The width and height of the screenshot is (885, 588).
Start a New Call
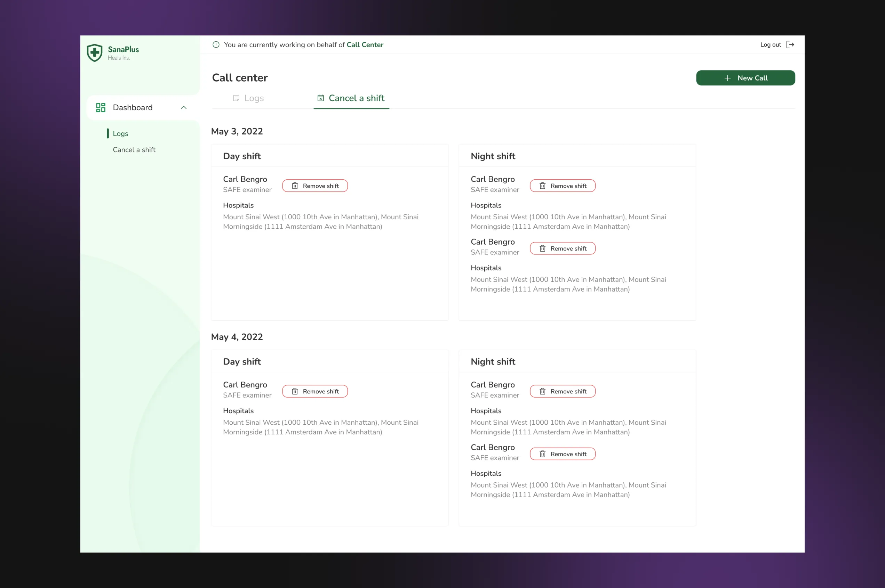tap(746, 78)
